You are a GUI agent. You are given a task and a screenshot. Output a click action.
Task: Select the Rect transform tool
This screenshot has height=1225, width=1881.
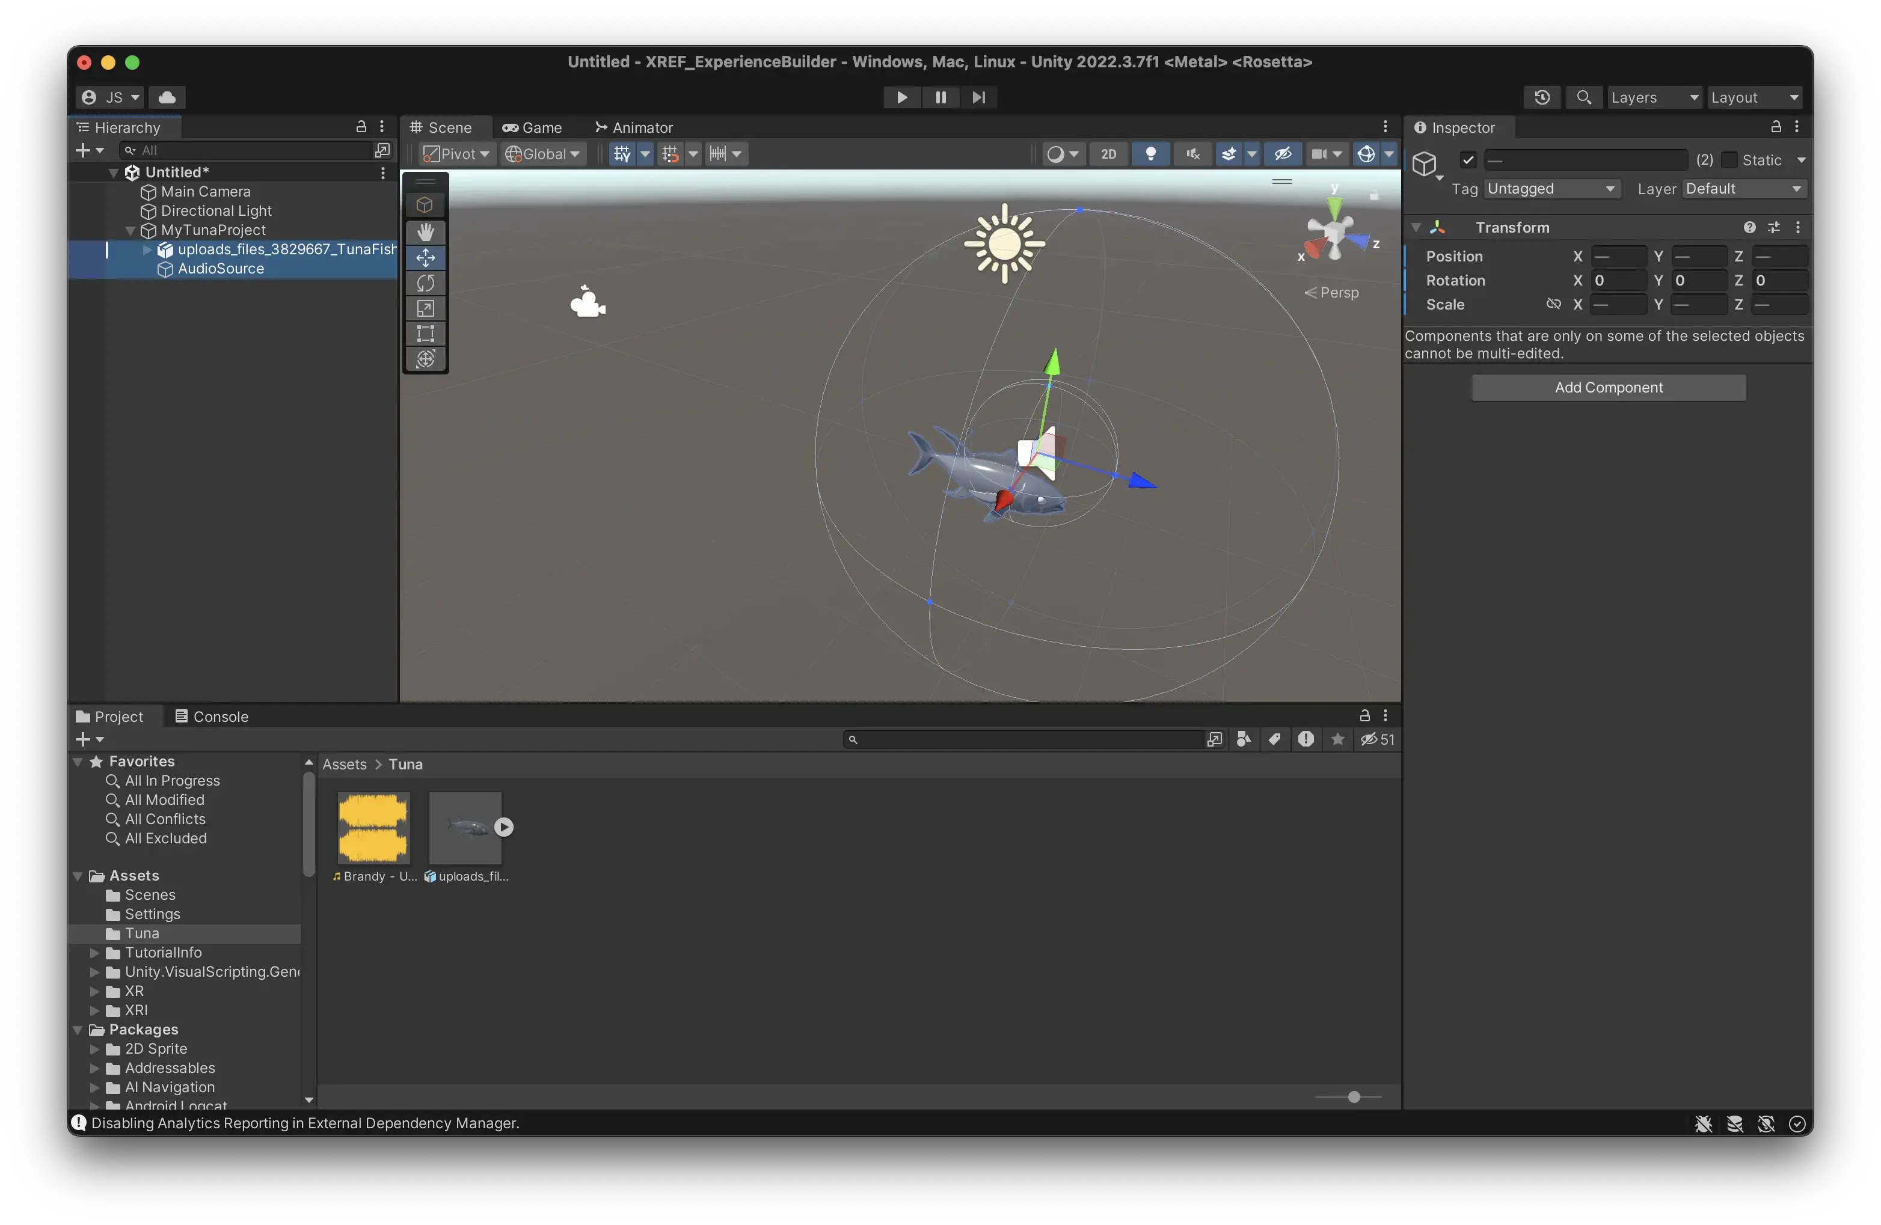coord(425,334)
